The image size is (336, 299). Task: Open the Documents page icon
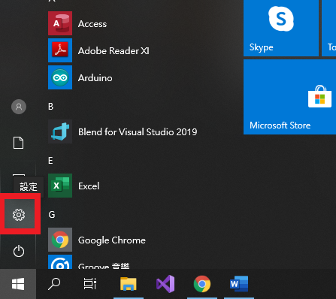coord(18,143)
